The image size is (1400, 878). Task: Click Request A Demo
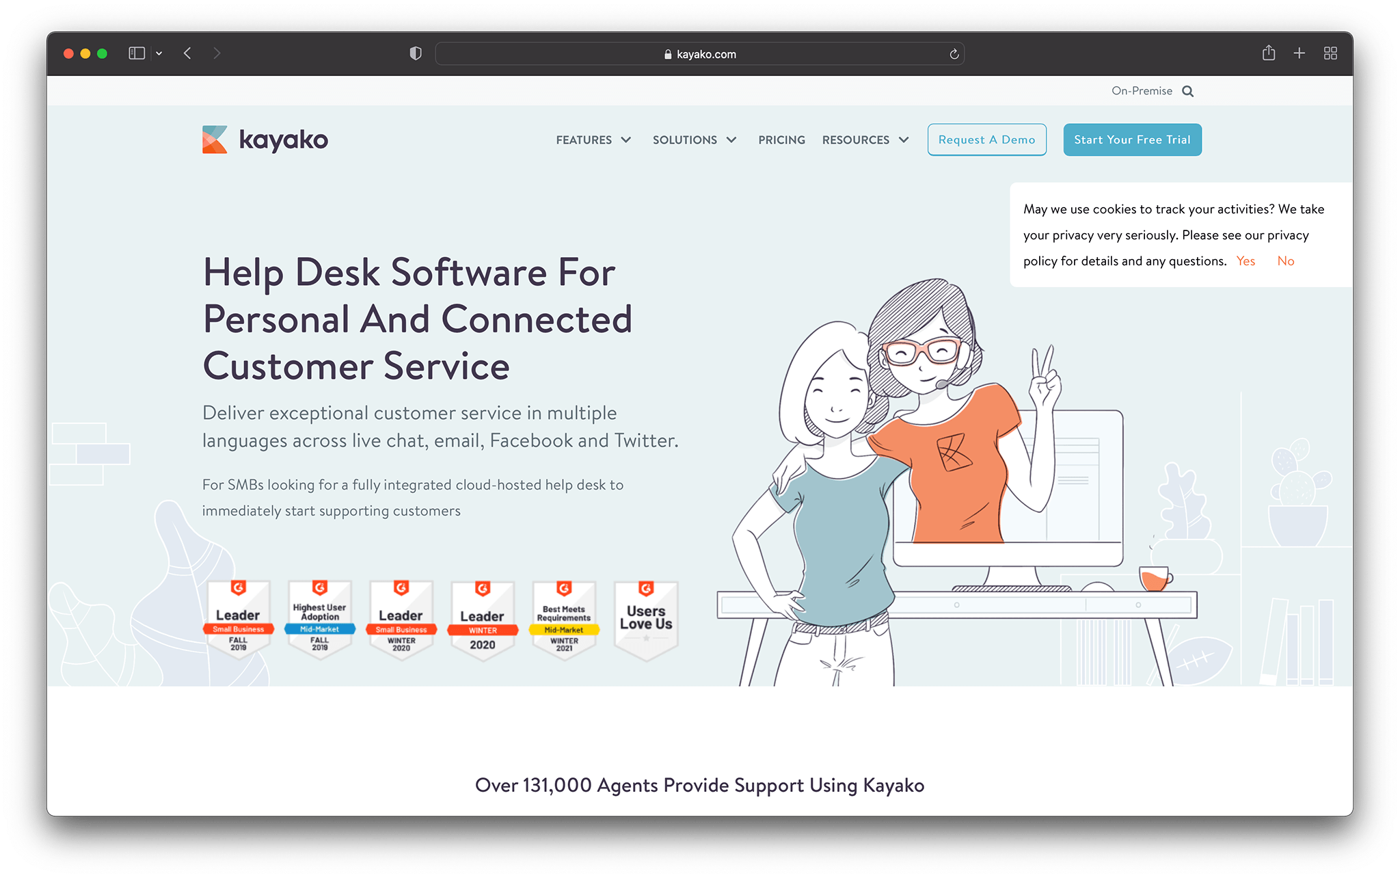[x=986, y=139]
